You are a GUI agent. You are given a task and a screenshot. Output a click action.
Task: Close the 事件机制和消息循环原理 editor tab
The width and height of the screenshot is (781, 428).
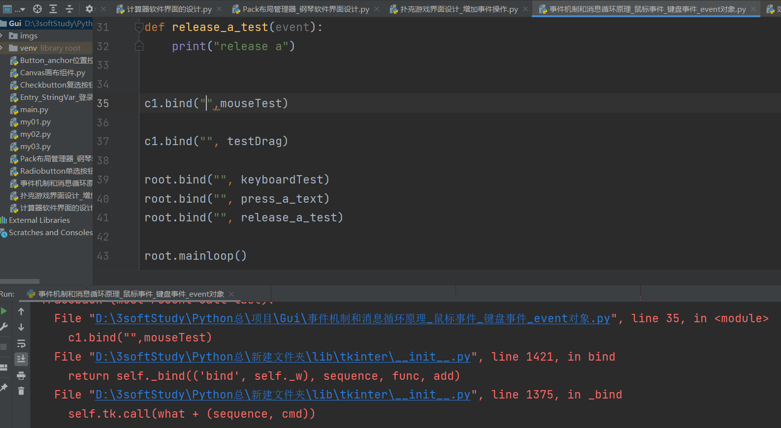[x=753, y=9]
